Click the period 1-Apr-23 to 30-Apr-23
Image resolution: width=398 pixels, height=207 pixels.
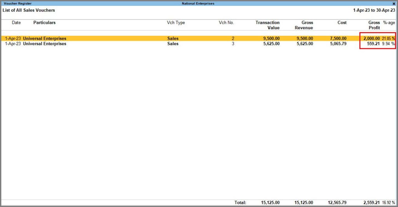pyautogui.click(x=374, y=10)
